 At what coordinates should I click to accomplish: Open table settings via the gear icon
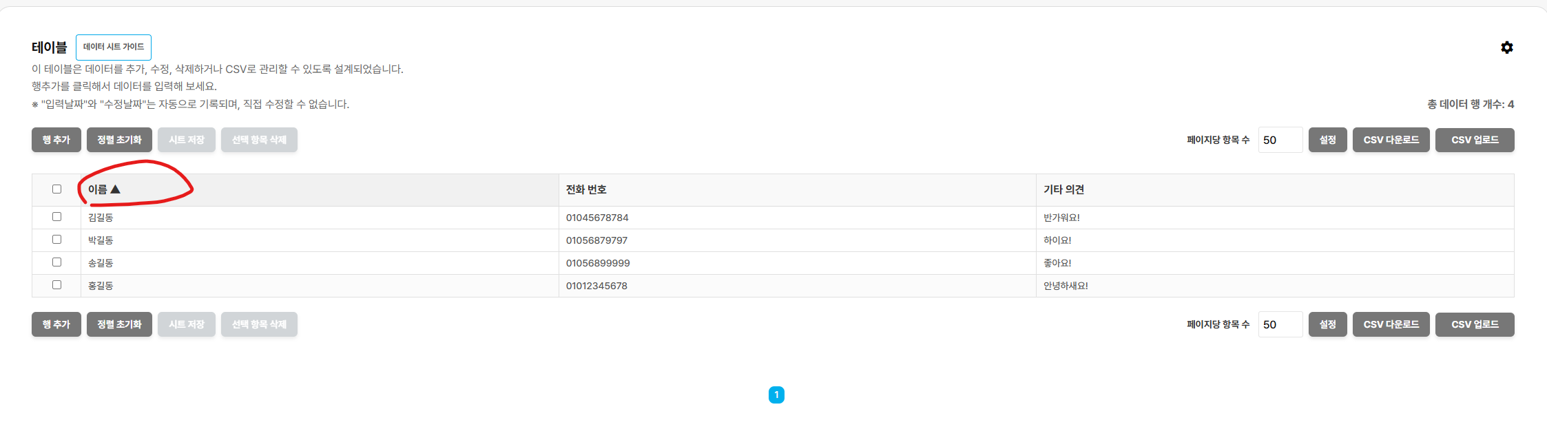coord(1507,48)
